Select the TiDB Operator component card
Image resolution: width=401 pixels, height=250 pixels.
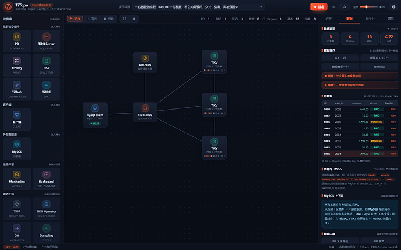coord(46,208)
